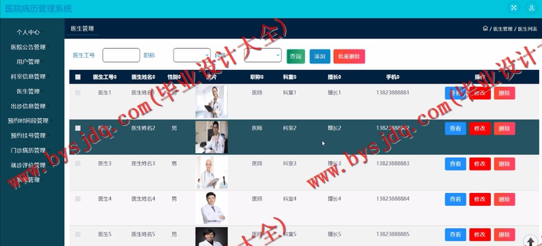542x246 pixels.
Task: Sort table by 科室 column arrows
Action: tap(295, 77)
